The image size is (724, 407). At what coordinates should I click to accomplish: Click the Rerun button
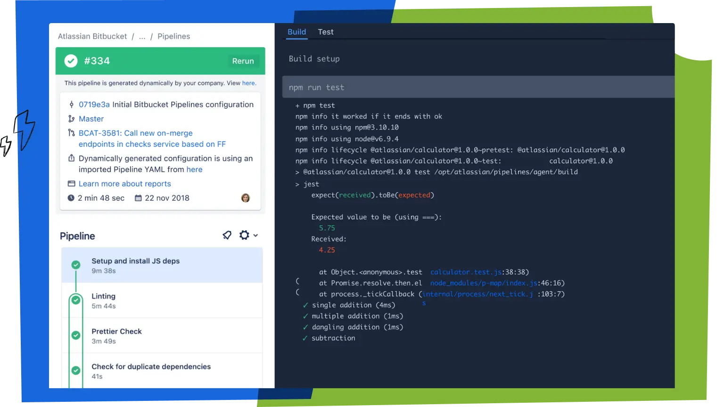(x=243, y=61)
